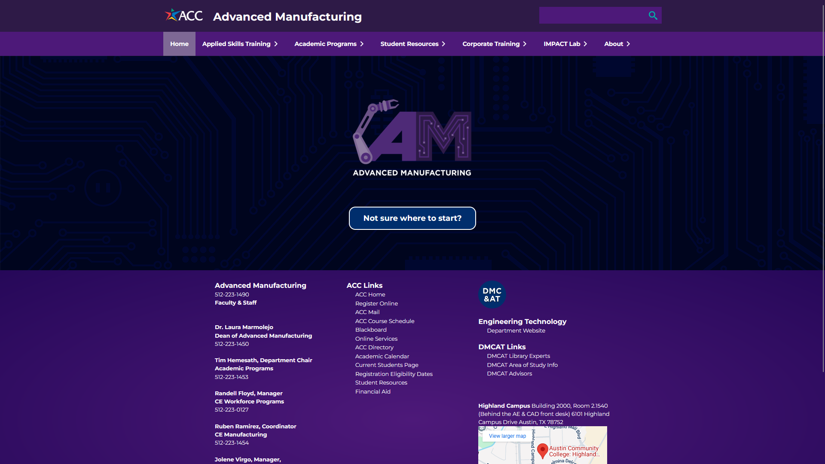Expand the Student Resources chevron
This screenshot has height=464, width=825.
pyautogui.click(x=443, y=44)
